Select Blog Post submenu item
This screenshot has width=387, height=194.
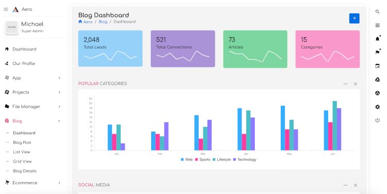(x=22, y=142)
